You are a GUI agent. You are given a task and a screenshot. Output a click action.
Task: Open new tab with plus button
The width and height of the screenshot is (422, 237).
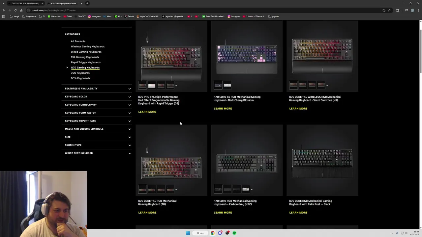[x=87, y=3]
